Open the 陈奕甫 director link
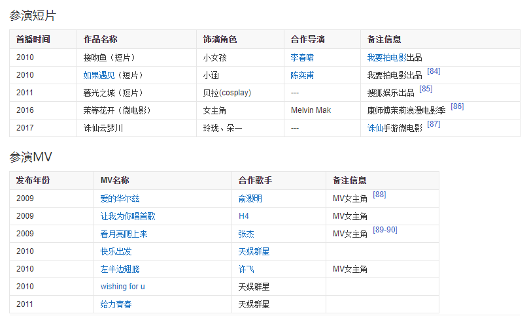Screen dimensions: 529x316 click(302, 75)
